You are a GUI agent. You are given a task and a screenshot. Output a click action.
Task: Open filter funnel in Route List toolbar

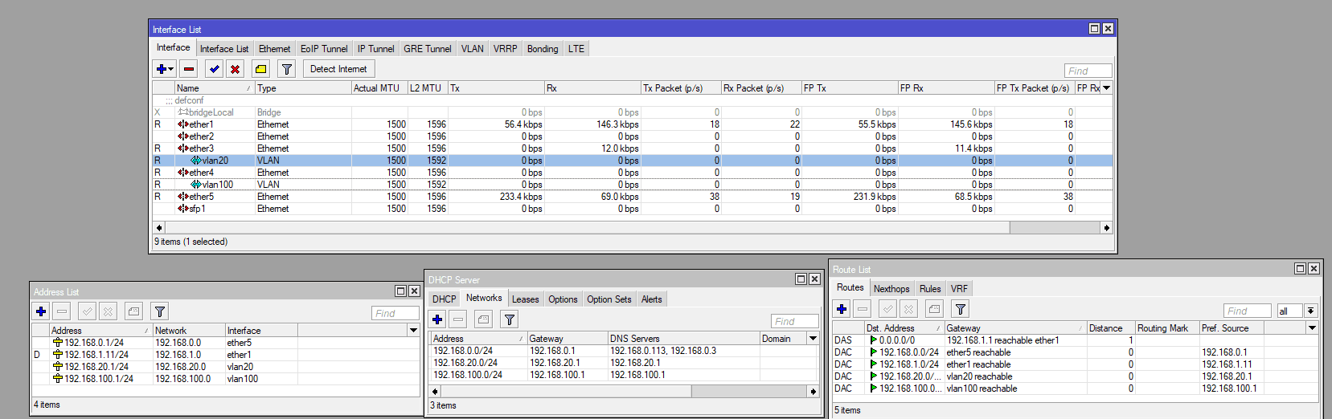coord(960,309)
